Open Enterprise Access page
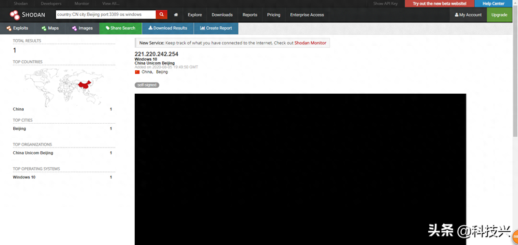 point(307,15)
